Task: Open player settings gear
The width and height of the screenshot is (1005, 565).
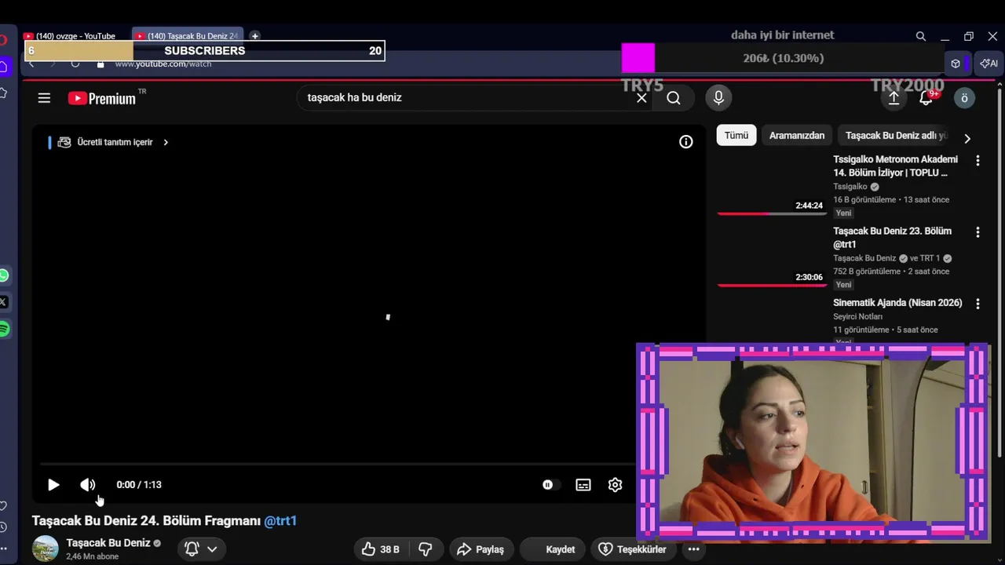Action: point(616,485)
